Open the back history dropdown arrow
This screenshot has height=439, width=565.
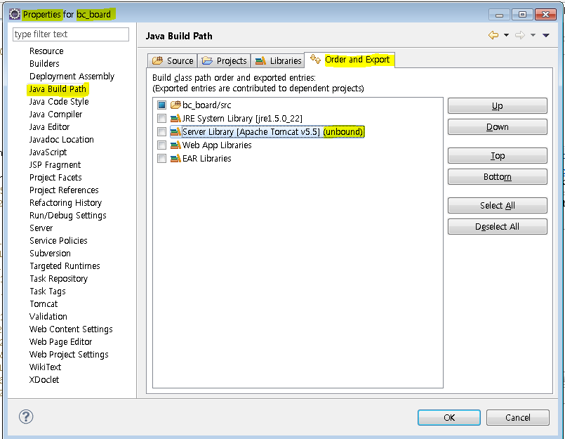click(506, 36)
